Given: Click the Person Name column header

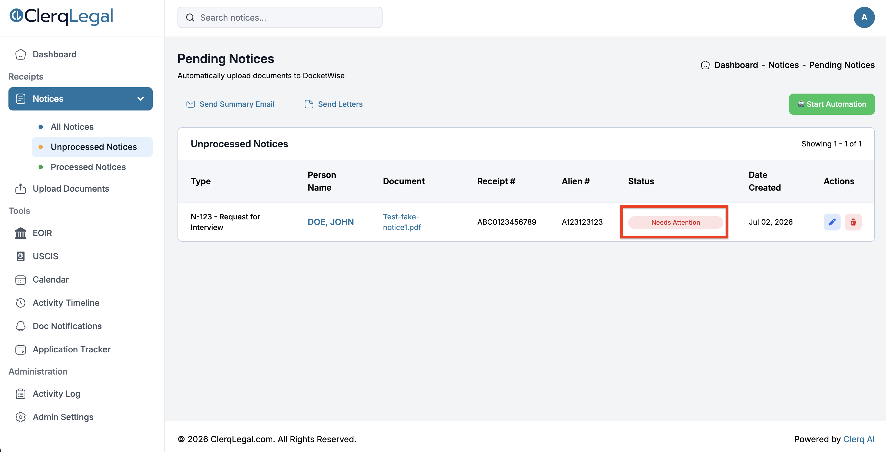Looking at the screenshot, I should pyautogui.click(x=321, y=181).
